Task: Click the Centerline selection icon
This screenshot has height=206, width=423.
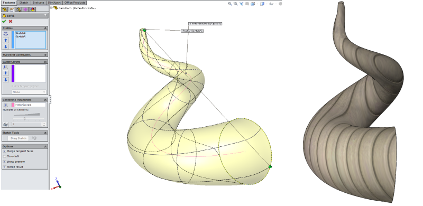Action: pyautogui.click(x=6, y=105)
